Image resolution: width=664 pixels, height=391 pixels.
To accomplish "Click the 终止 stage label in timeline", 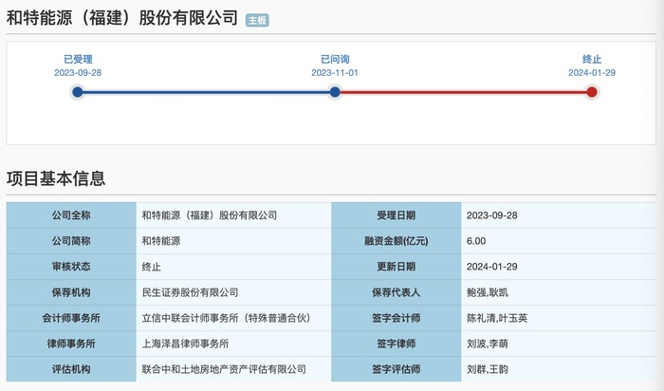I will [592, 59].
